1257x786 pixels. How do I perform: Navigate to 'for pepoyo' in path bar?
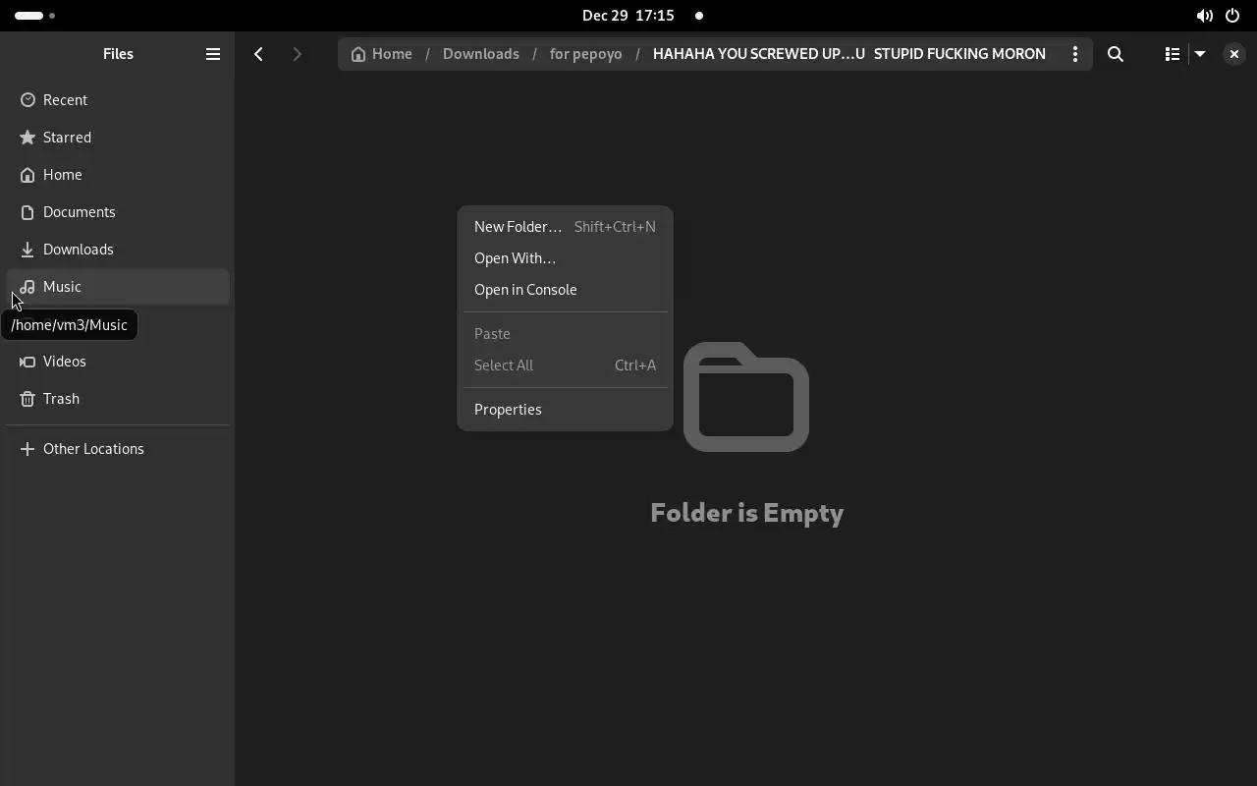pos(585,54)
